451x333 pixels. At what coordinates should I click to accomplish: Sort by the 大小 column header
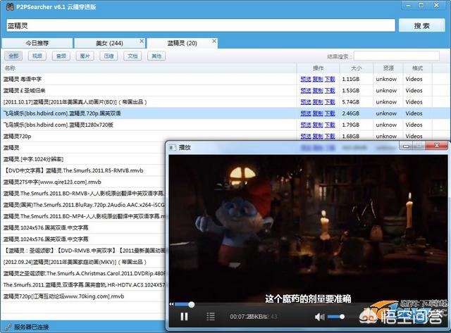[x=357, y=68]
